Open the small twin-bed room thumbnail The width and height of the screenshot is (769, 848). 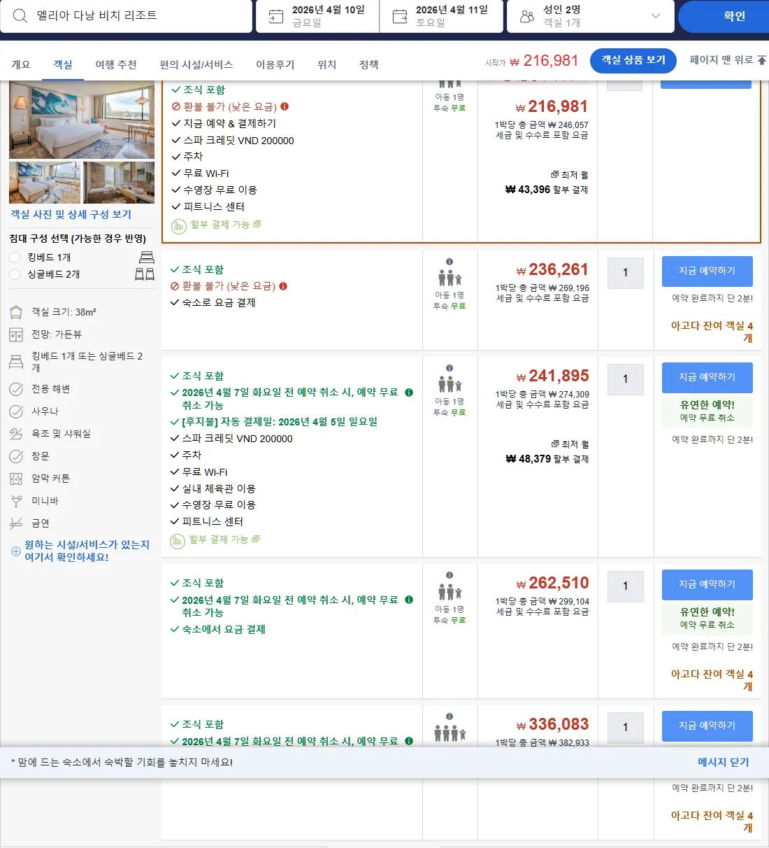(x=45, y=183)
